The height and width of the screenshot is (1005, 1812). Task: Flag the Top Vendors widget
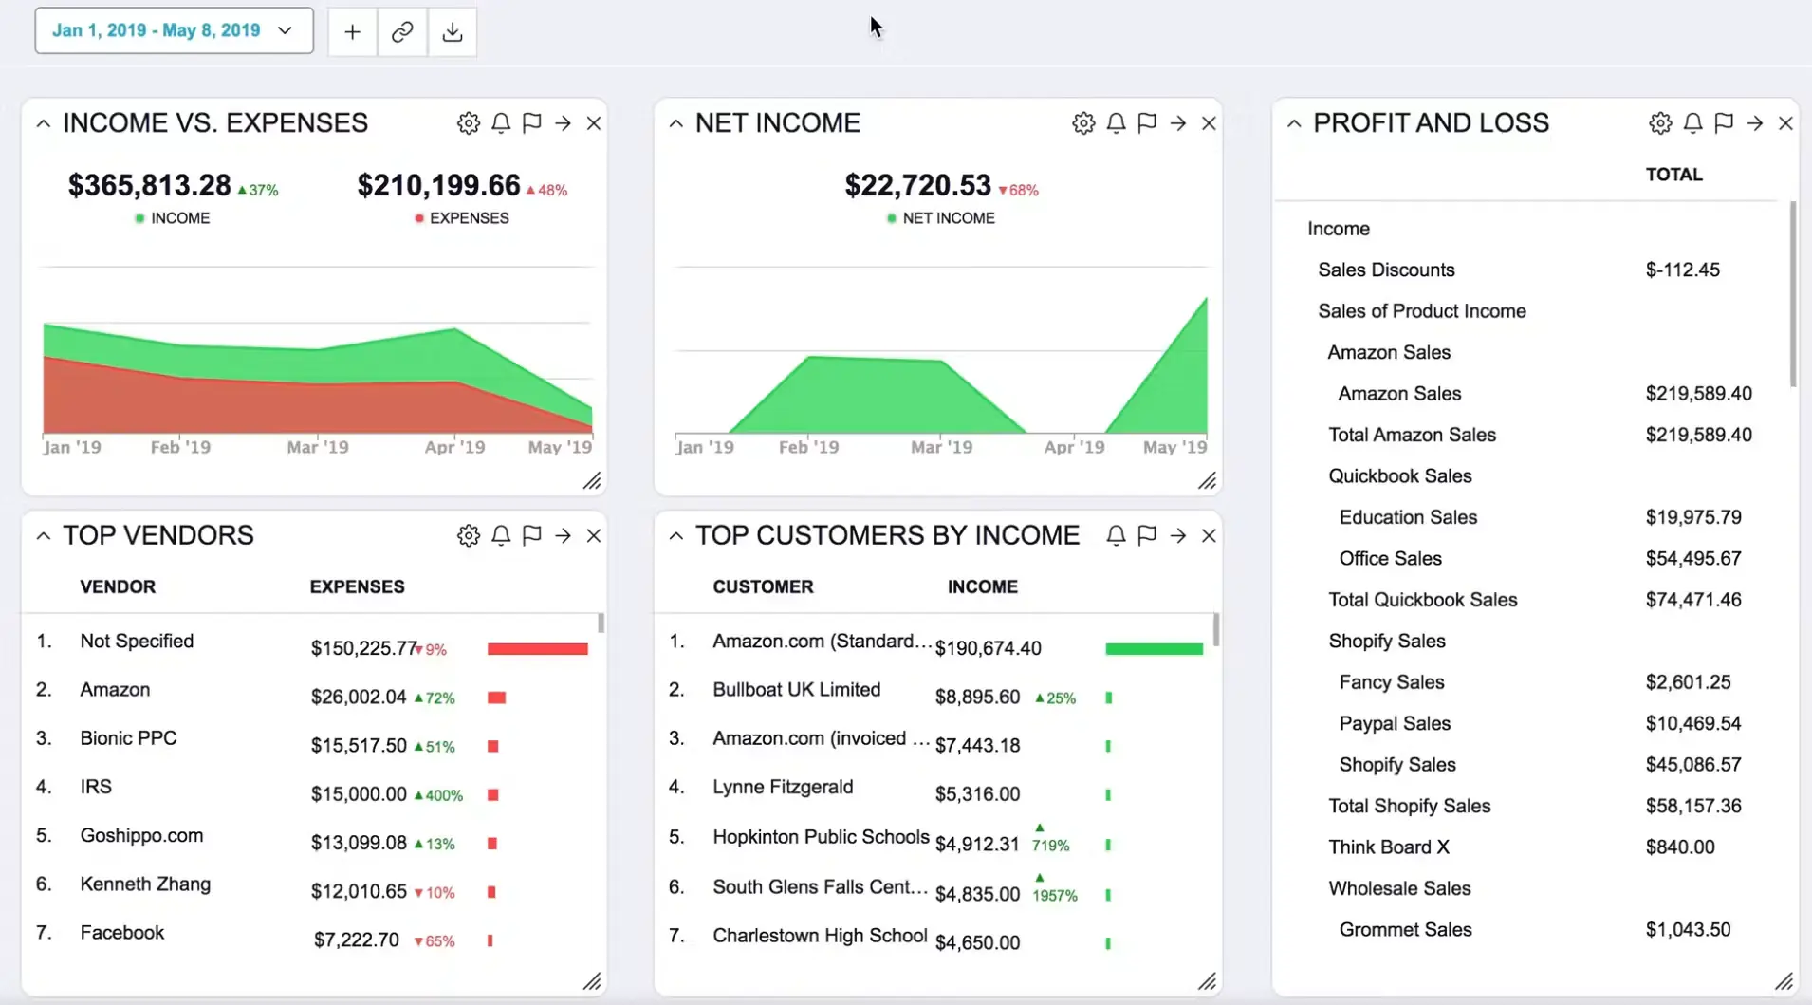[x=532, y=536]
